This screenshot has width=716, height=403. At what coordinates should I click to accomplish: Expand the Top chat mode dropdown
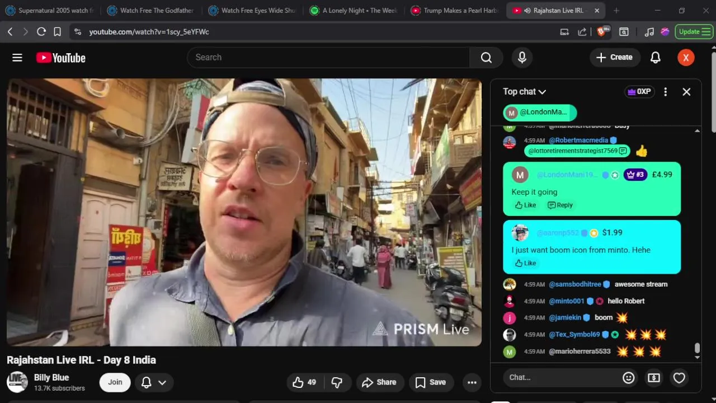point(524,92)
